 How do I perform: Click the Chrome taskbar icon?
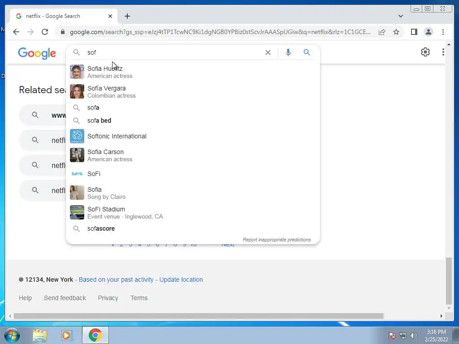tap(95, 335)
